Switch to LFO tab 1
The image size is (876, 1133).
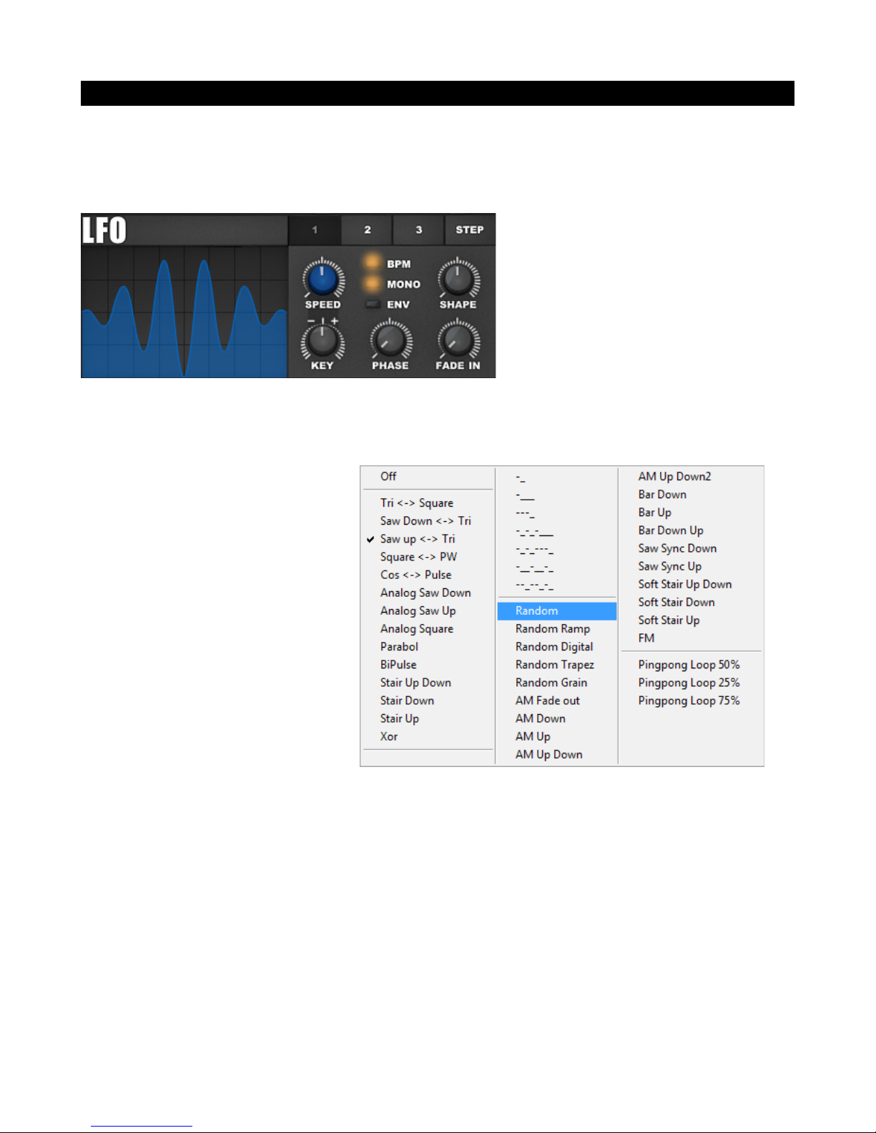[315, 229]
